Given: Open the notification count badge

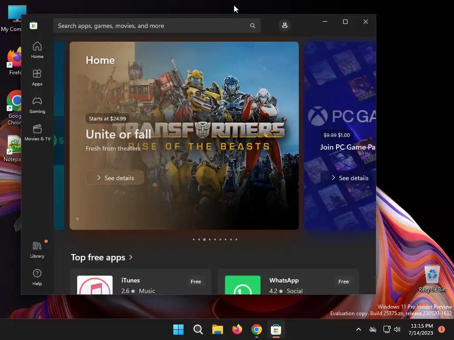Looking at the screenshot, I should click(x=442, y=329).
